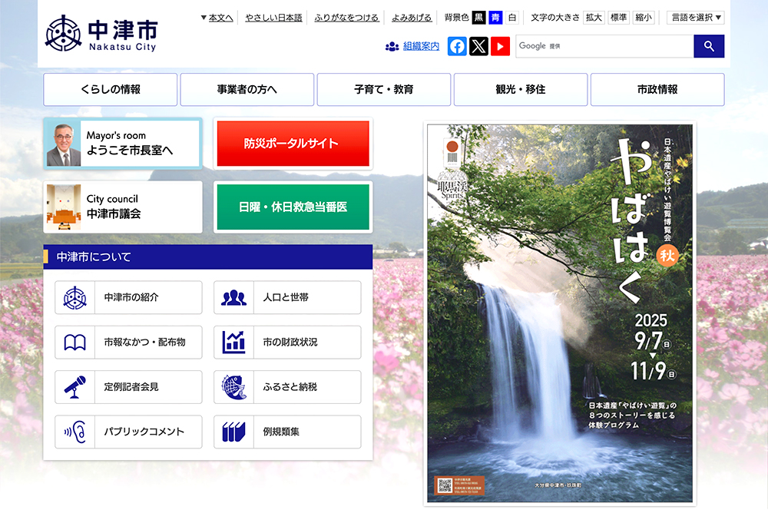The width and height of the screenshot is (768, 523).
Task: Open the YouTube channel icon
Action: (x=500, y=47)
